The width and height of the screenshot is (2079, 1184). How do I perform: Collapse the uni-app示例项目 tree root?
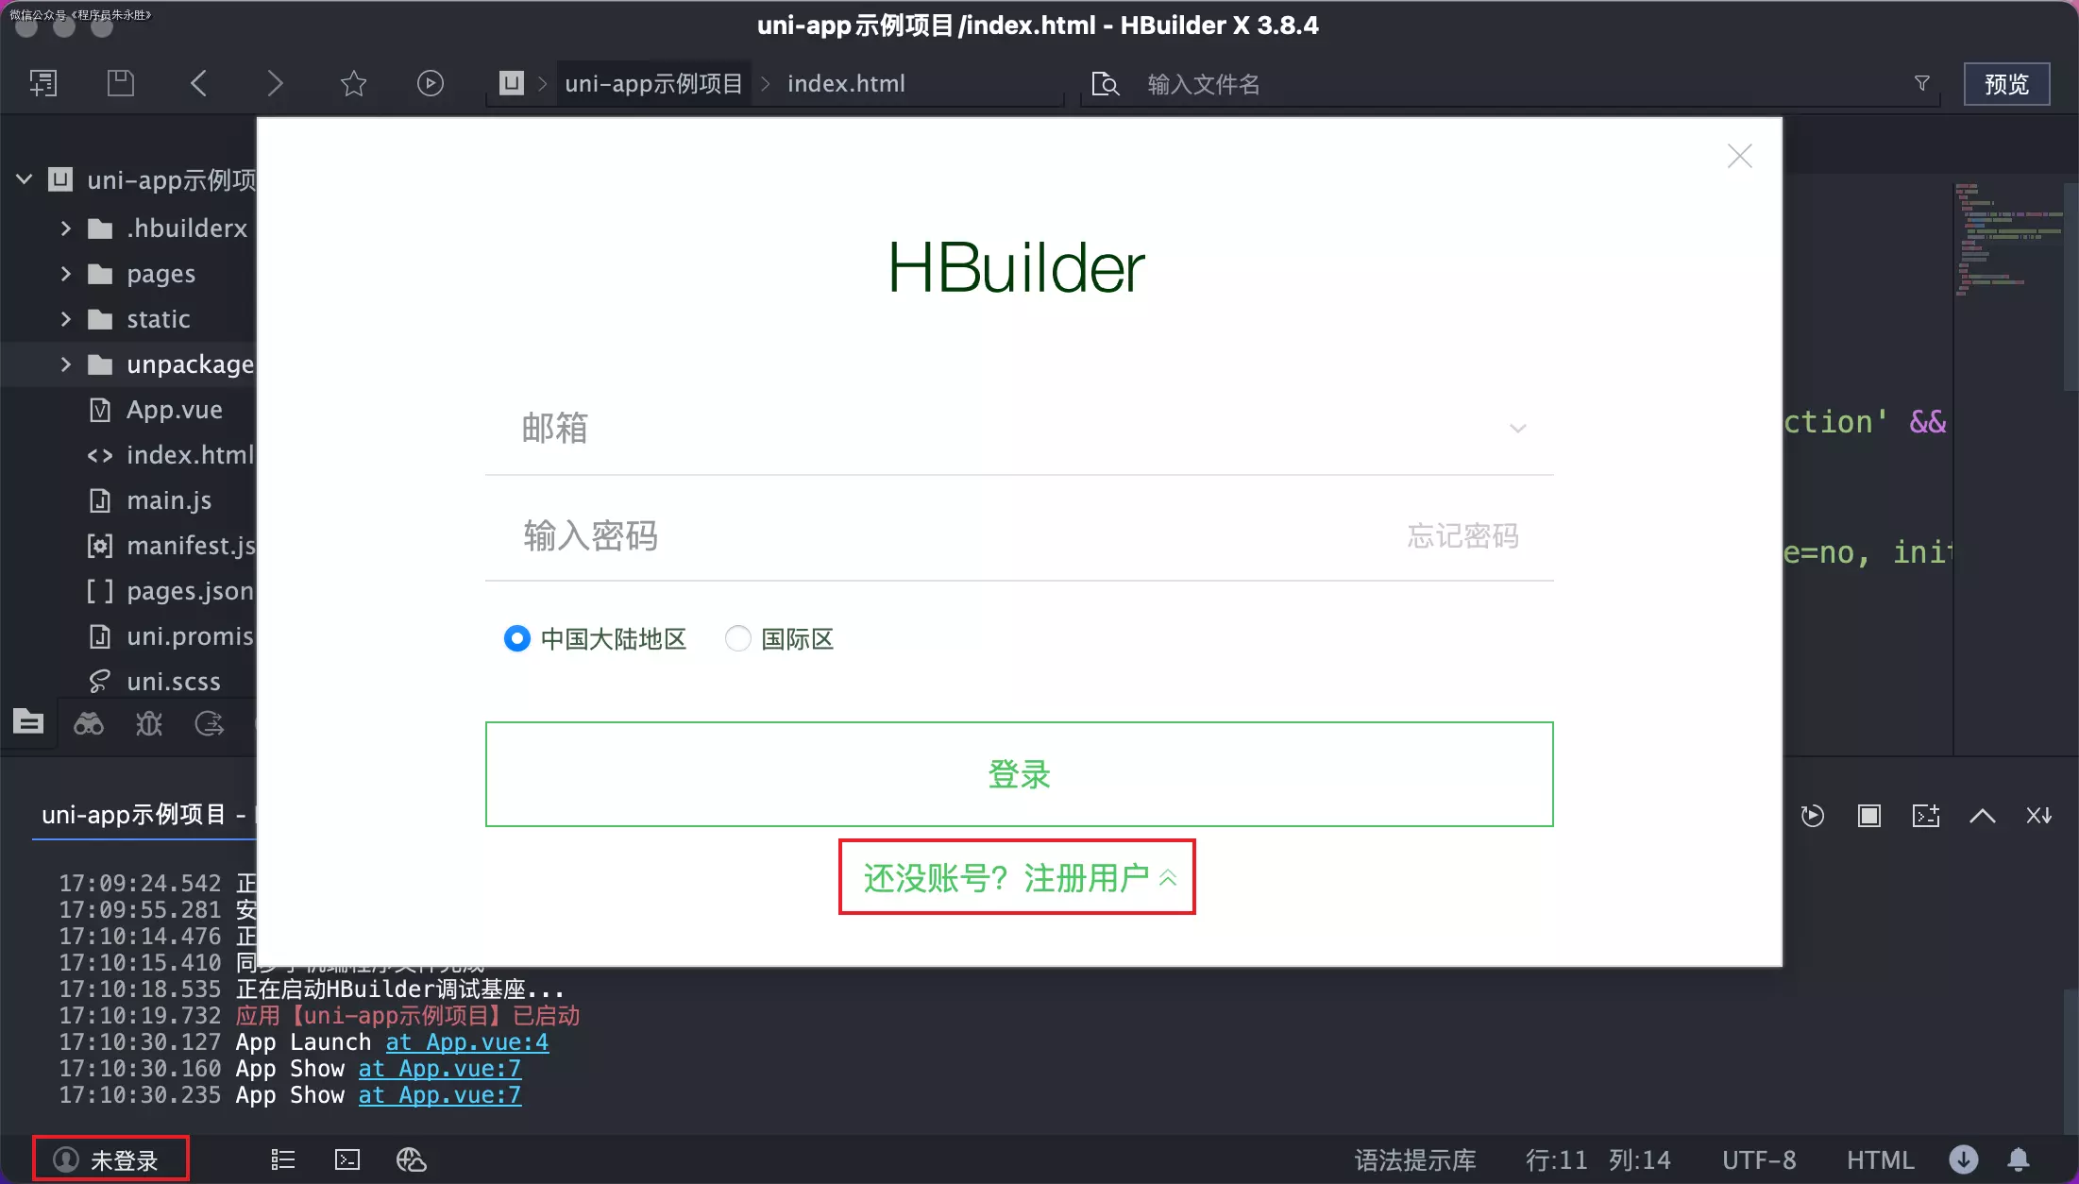tap(25, 179)
